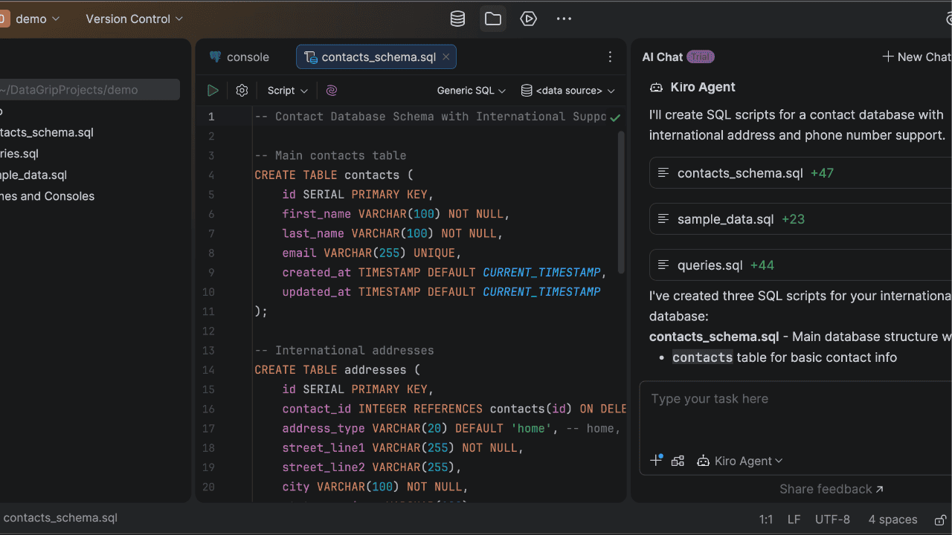
Task: Click the editor vertical scrollbar
Action: [622, 202]
